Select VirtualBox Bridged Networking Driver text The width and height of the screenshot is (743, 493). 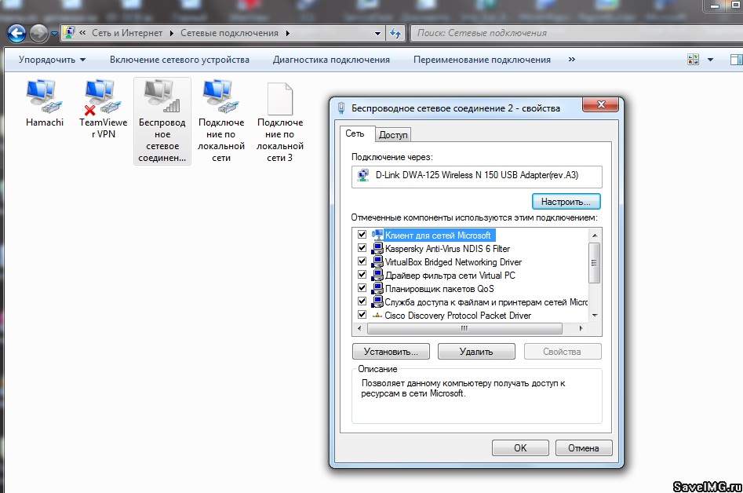click(453, 261)
